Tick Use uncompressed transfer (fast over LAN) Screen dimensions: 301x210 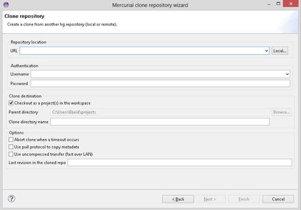click(11, 154)
